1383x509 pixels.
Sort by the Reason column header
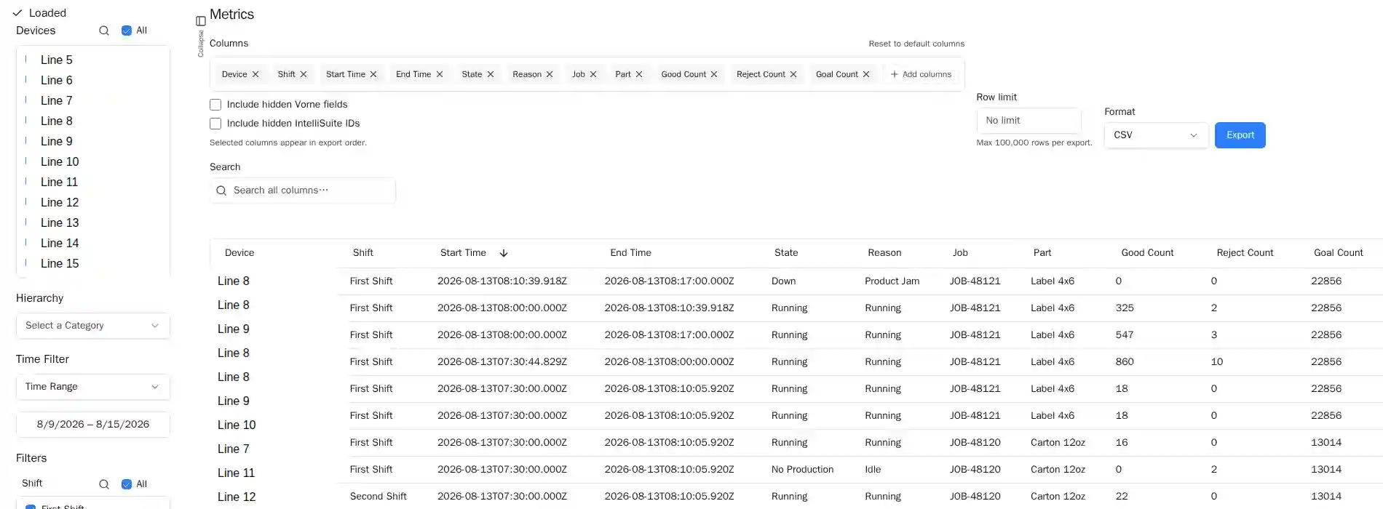884,253
